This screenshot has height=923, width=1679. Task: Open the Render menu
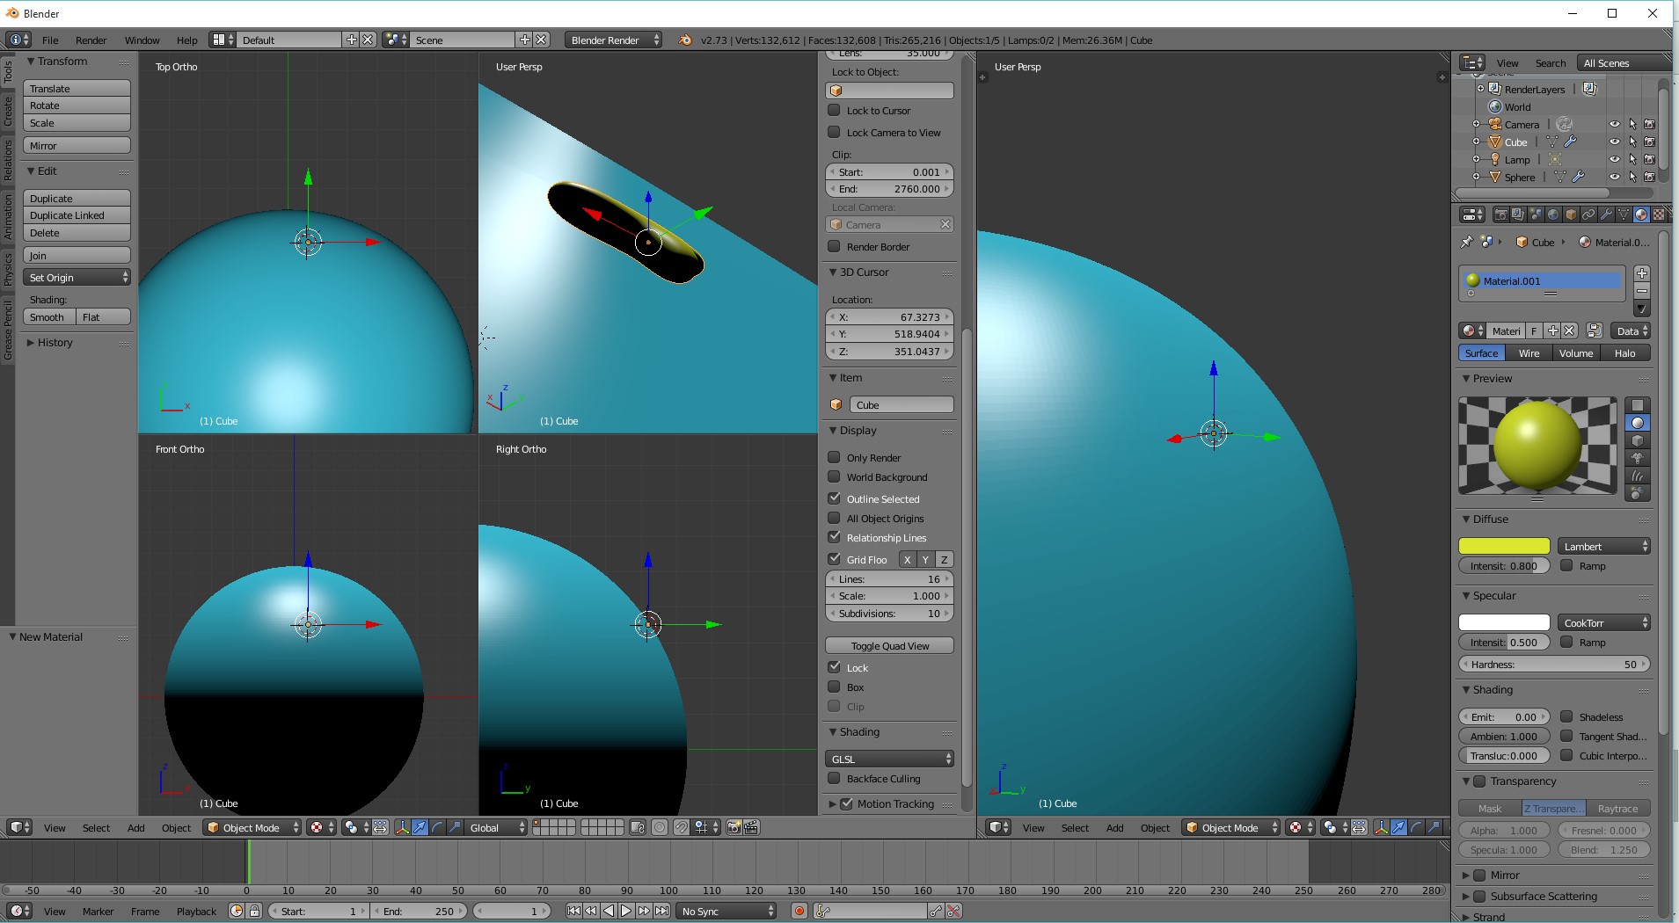(x=91, y=40)
